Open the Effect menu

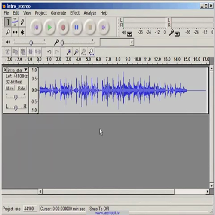click(75, 13)
